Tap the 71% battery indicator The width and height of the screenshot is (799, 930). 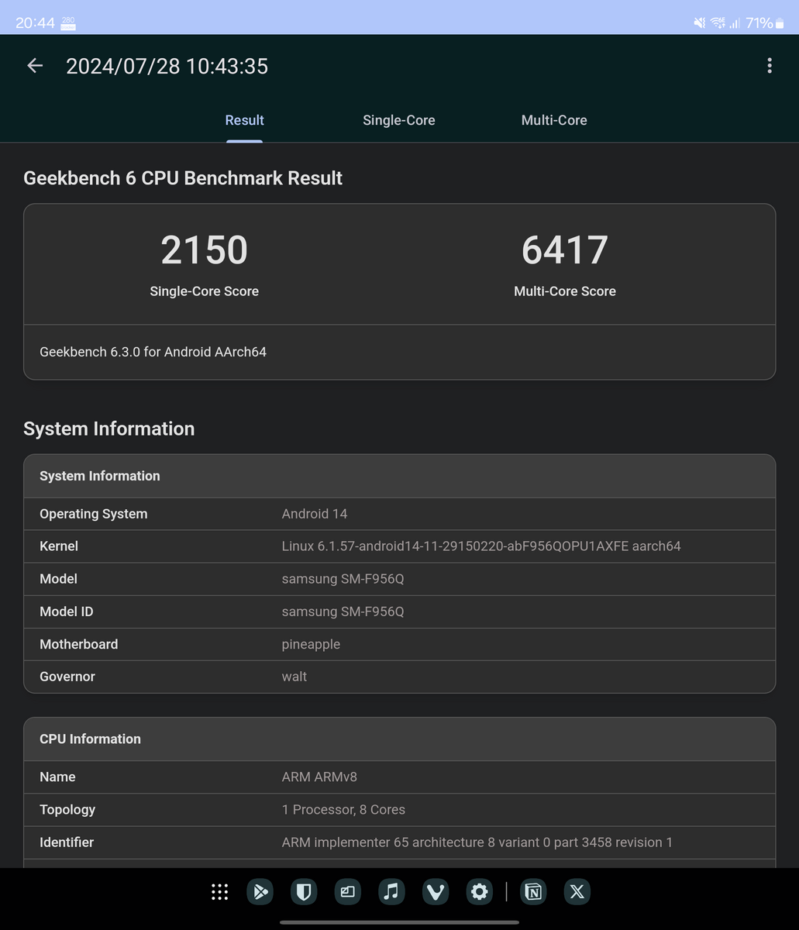(766, 23)
